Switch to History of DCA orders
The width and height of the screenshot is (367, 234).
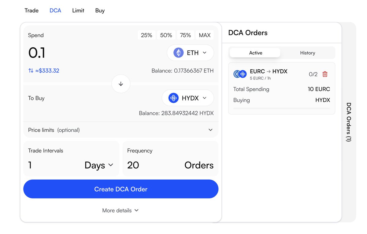pos(307,53)
